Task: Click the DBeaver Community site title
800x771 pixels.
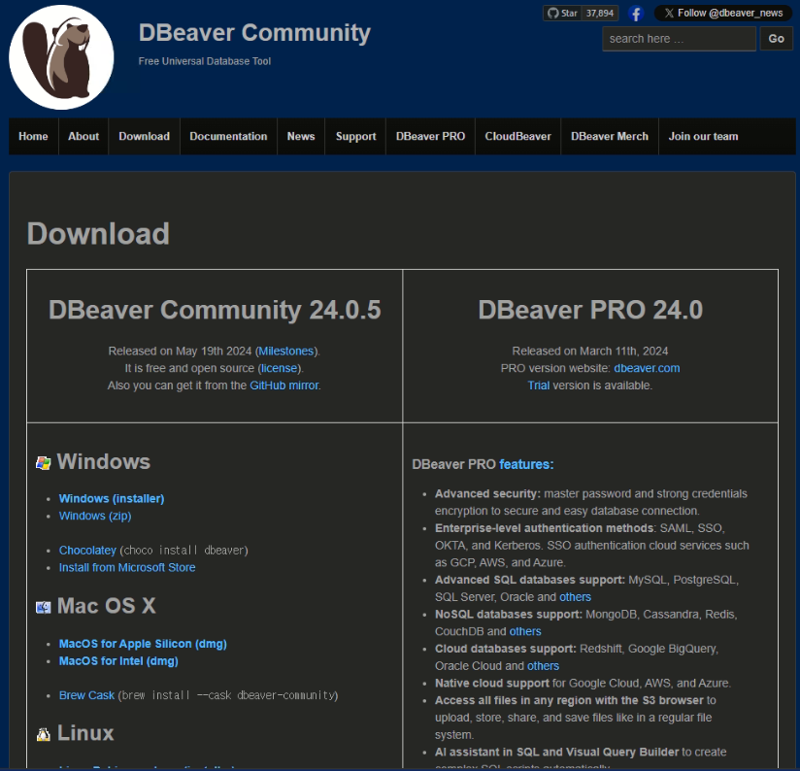Action: (254, 33)
